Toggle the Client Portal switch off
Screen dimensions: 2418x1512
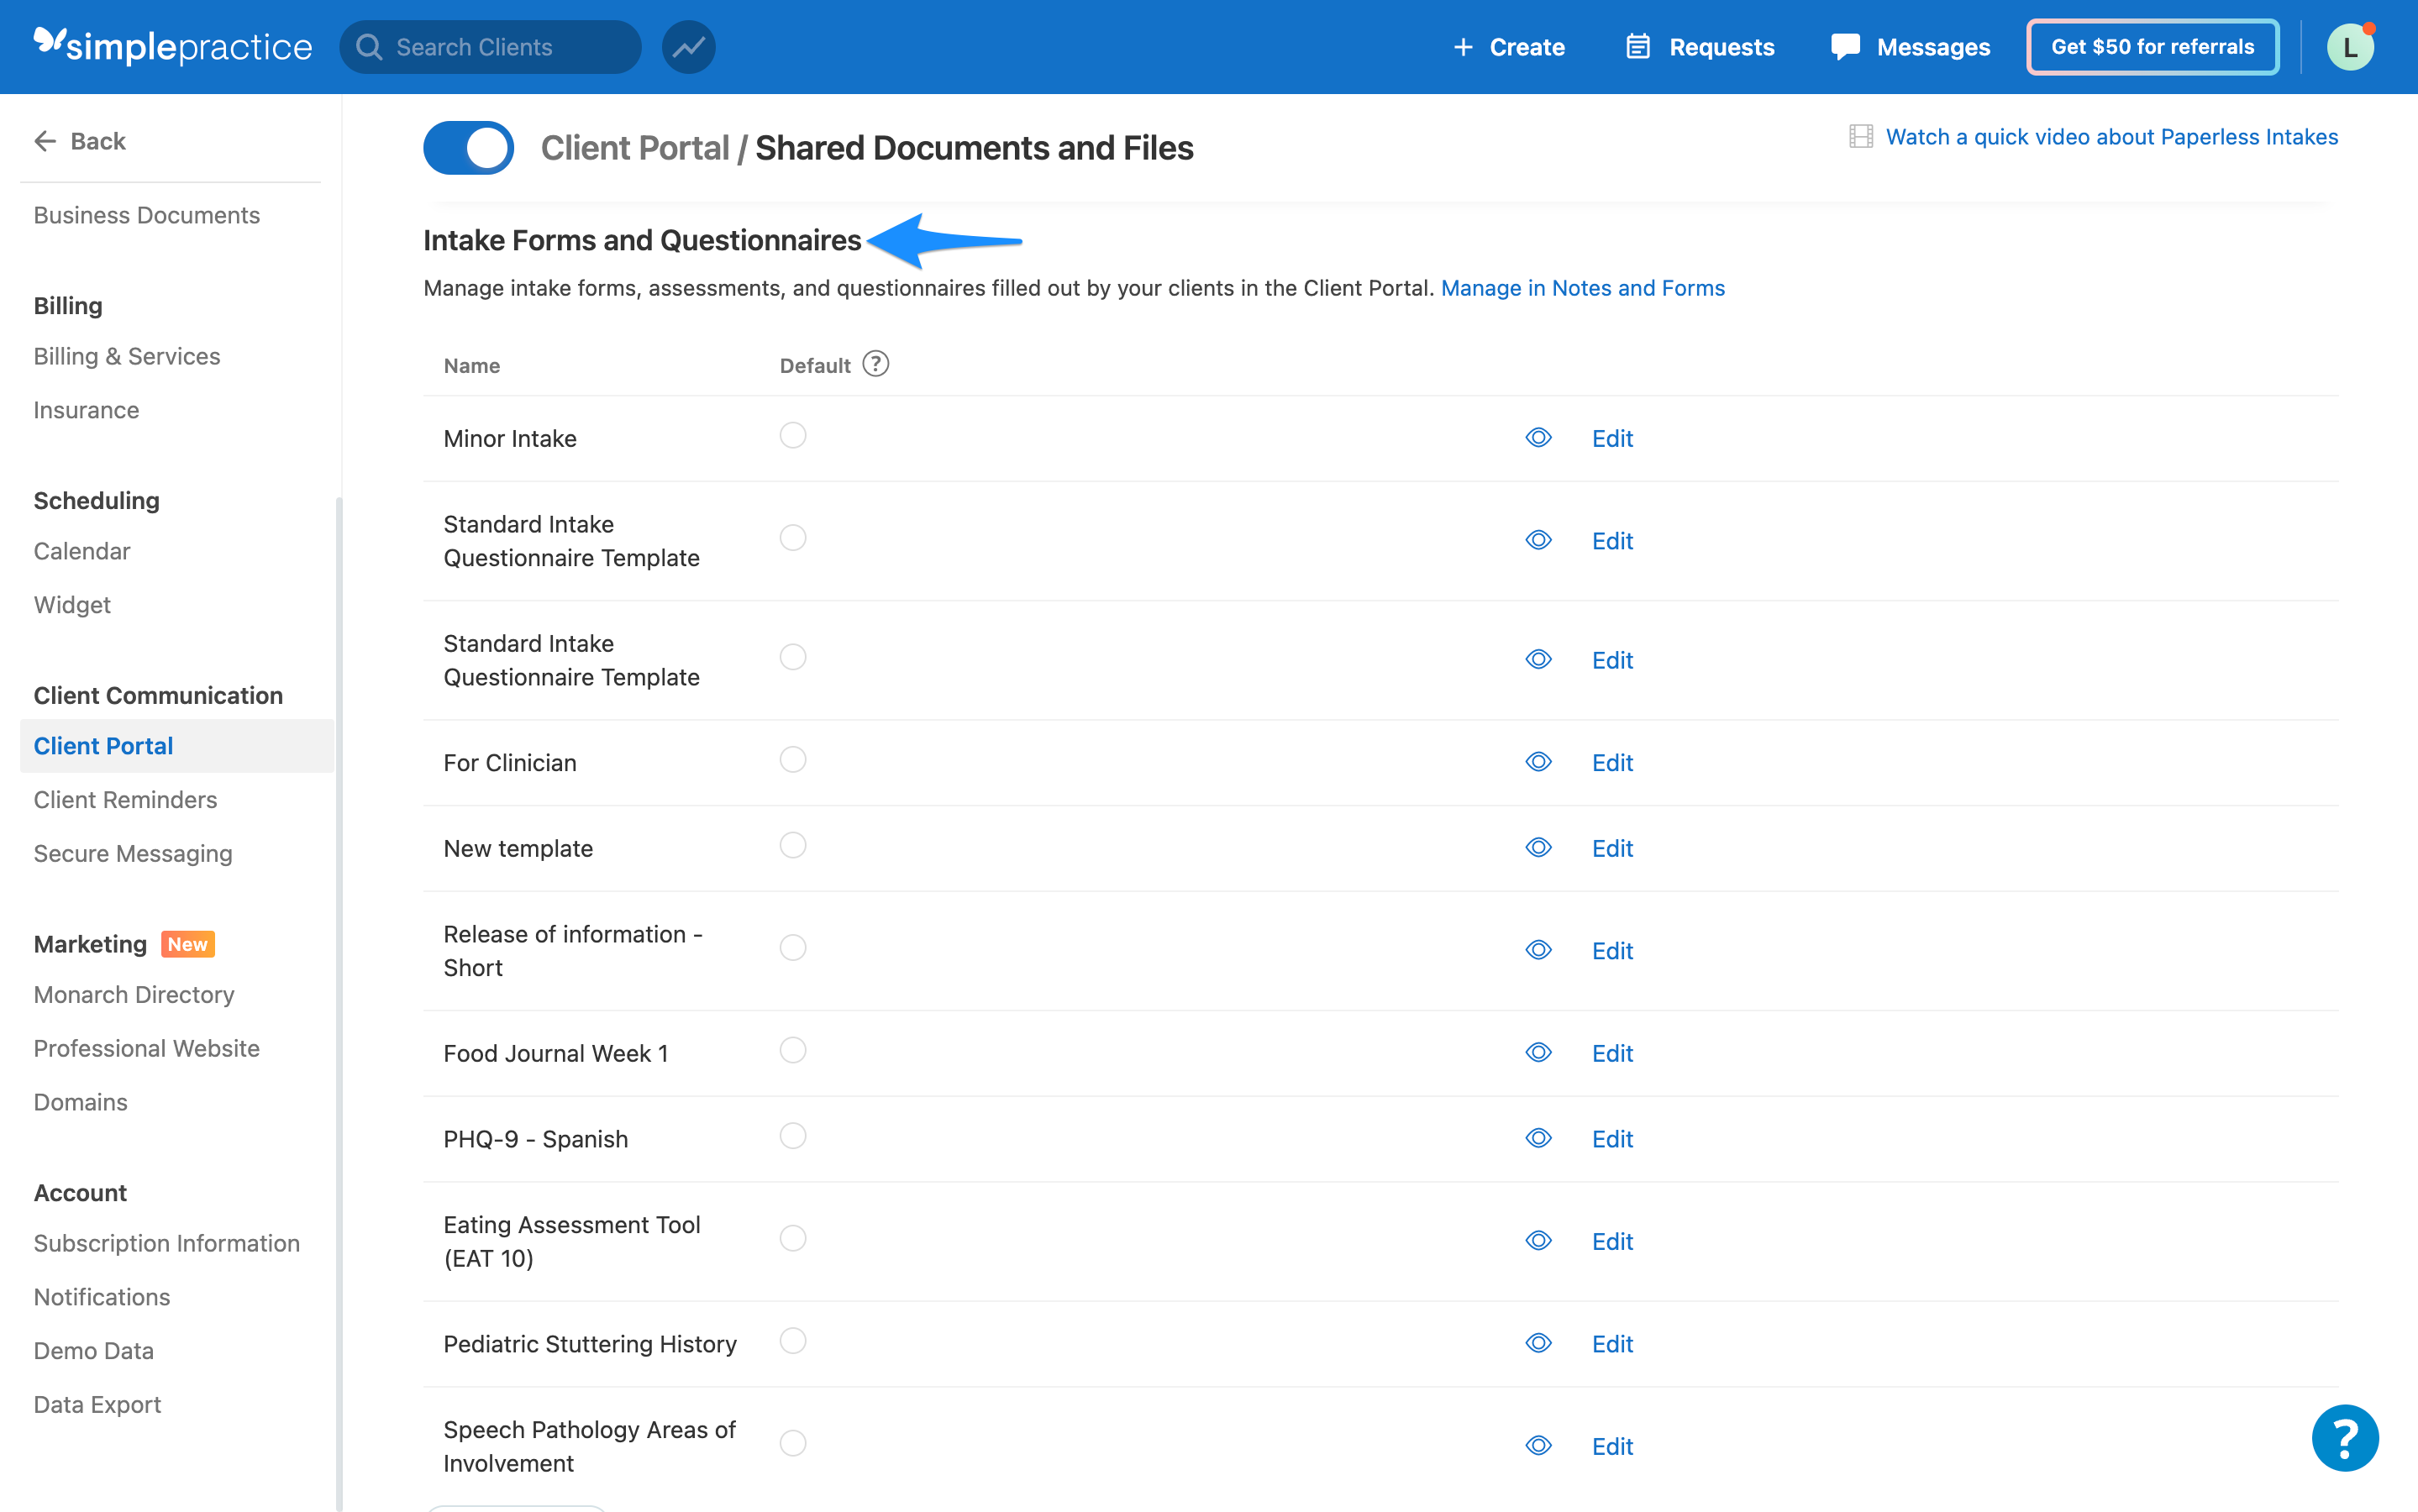[x=468, y=148]
